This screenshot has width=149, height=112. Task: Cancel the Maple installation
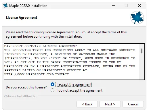133,104
